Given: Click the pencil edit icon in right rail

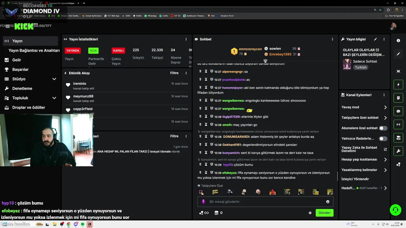Looking at the screenshot, I should 398,54.
